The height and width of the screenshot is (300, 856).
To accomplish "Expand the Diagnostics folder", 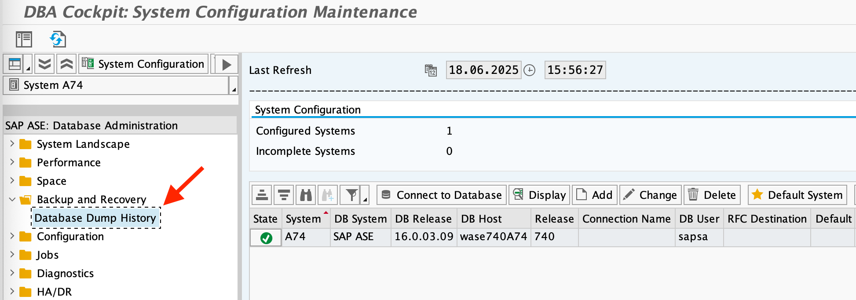I will (12, 273).
